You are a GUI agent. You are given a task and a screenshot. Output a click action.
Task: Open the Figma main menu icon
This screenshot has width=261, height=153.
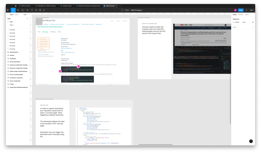pos(8,10)
